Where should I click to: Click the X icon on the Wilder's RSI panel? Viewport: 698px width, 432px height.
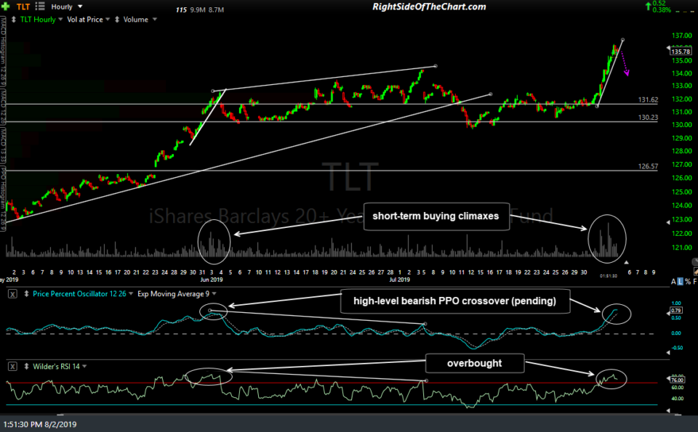click(12, 366)
